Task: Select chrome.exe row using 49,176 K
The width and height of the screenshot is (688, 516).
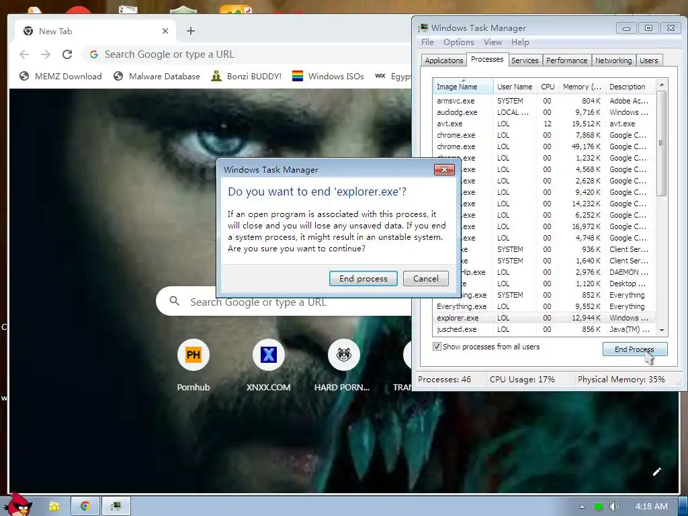Action: pyautogui.click(x=544, y=146)
